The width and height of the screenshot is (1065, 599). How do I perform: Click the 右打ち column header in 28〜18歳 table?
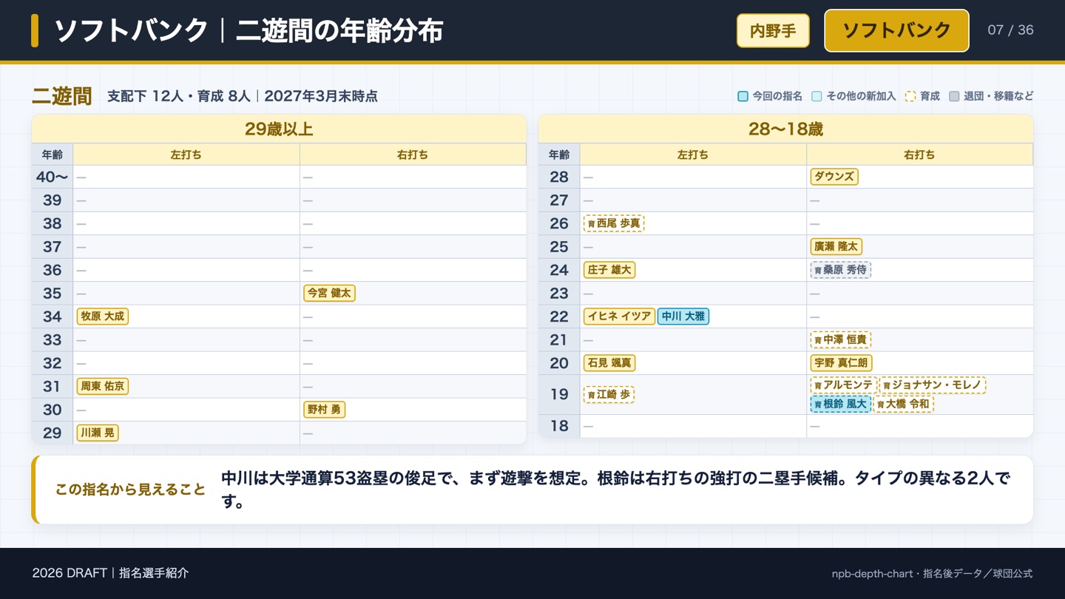(919, 155)
